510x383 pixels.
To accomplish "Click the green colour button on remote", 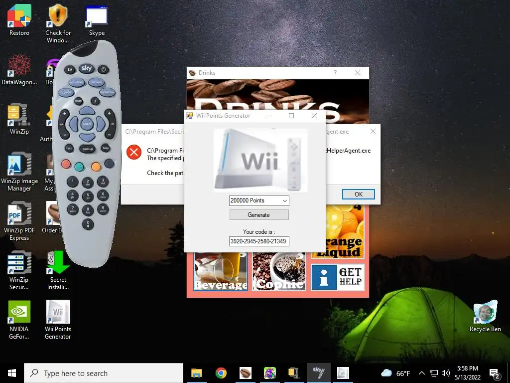I will 79,167.
